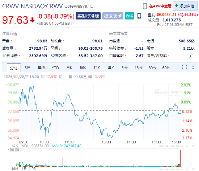Open the 周K chart tab

[x=83, y=68]
